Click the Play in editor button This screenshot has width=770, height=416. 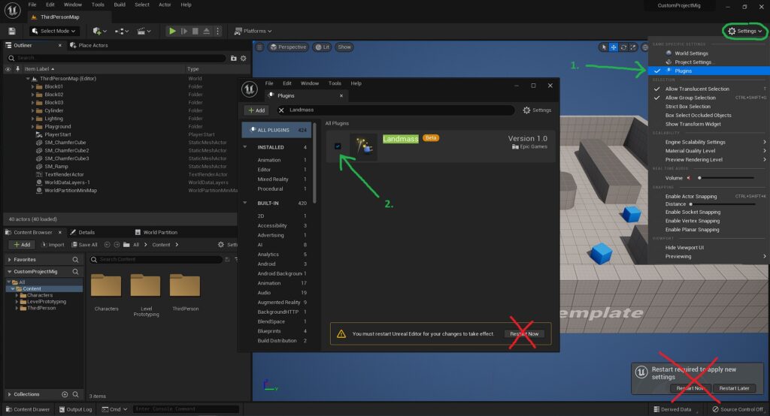172,31
